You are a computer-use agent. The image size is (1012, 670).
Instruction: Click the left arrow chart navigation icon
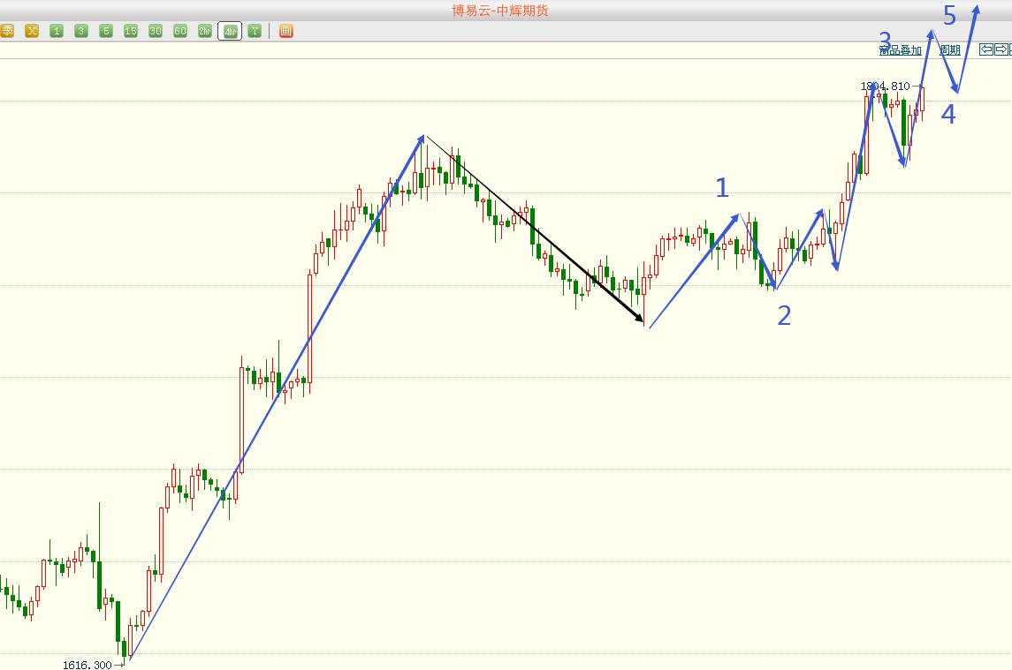[986, 49]
